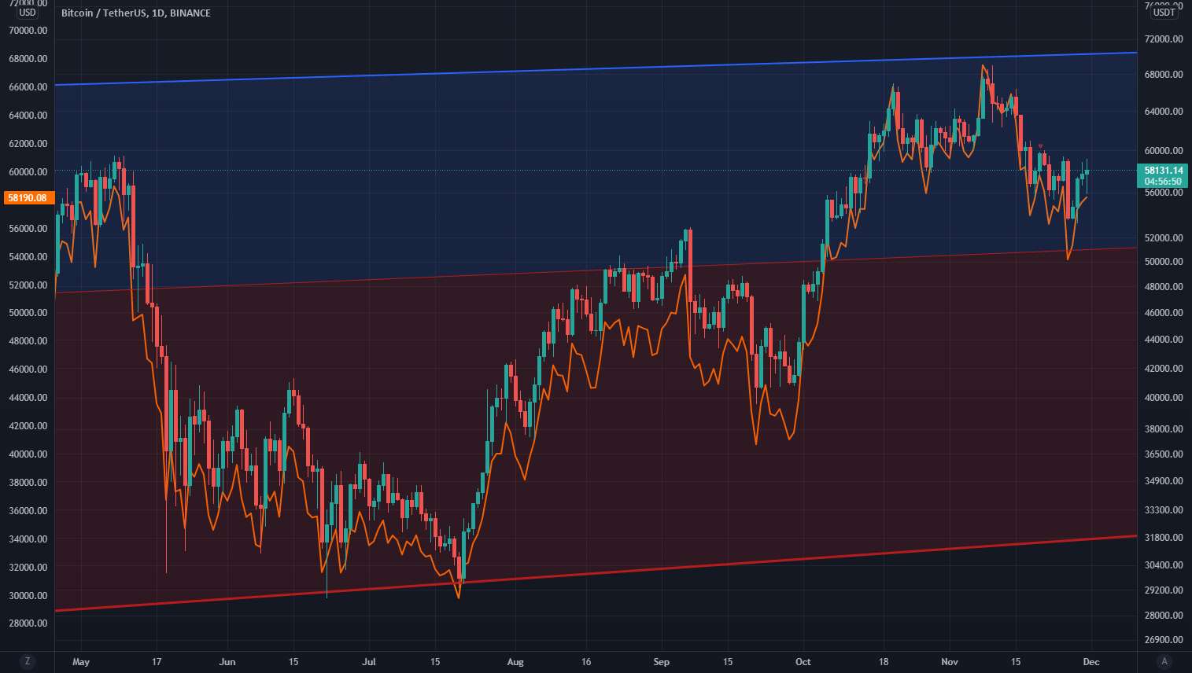Click the 17 date label on time axis
The image size is (1192, 673).
(x=157, y=662)
